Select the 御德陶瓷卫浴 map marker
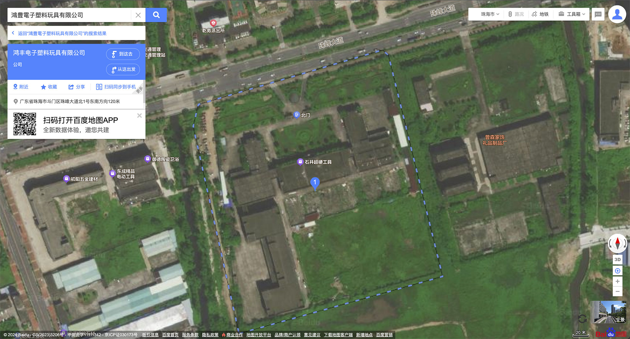Viewport: 630px width, 339px height. pyautogui.click(x=147, y=159)
